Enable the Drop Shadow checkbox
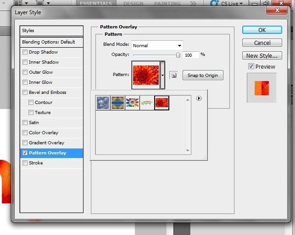 coord(25,52)
